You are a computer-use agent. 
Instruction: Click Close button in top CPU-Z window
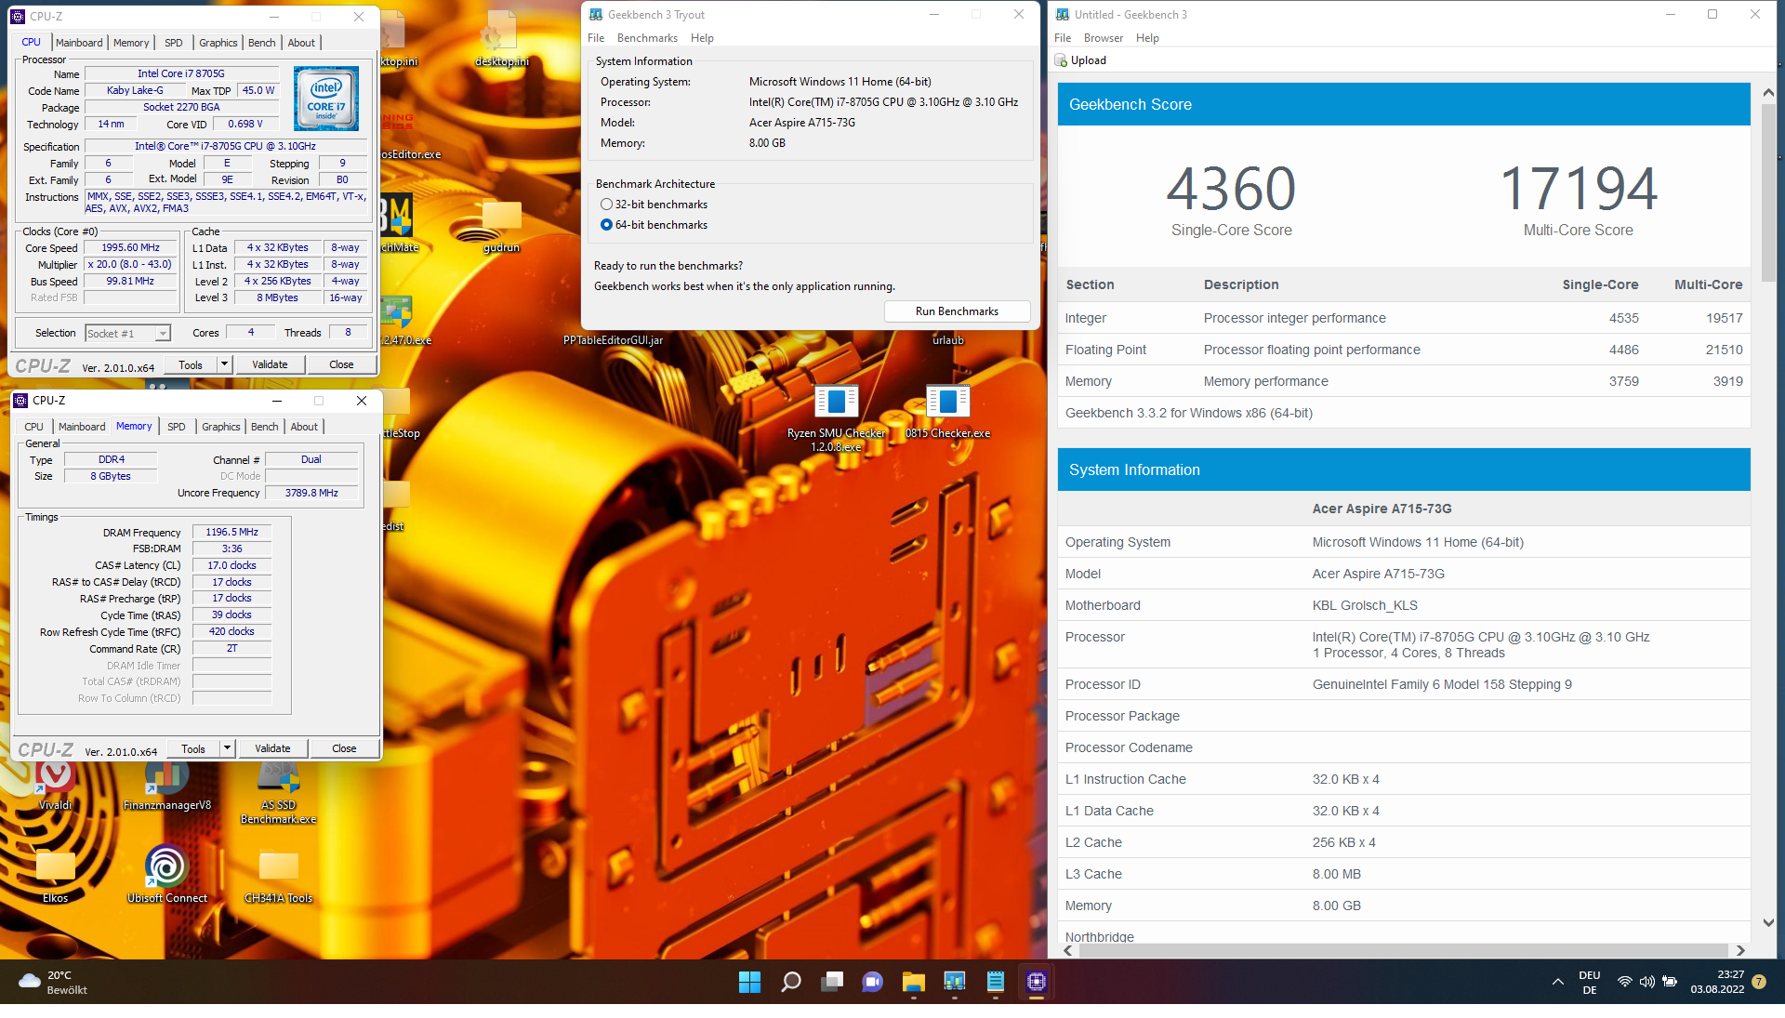coord(341,365)
